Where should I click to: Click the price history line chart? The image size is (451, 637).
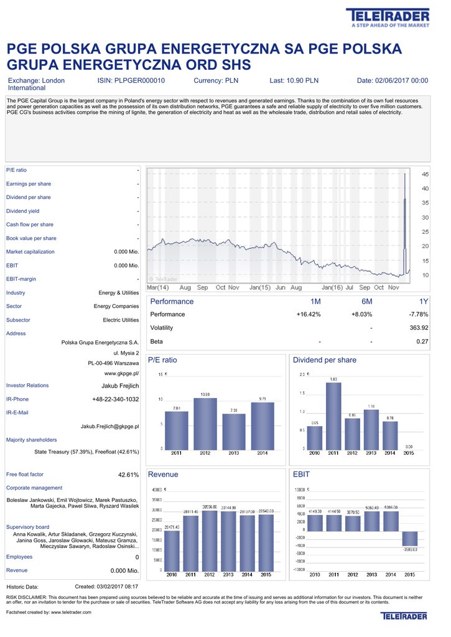pyautogui.click(x=277, y=224)
